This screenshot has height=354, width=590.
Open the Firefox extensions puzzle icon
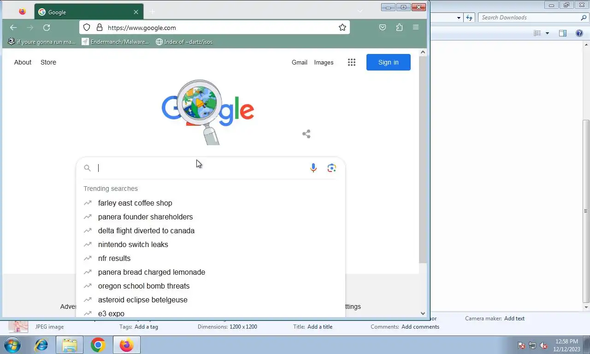pos(399,28)
